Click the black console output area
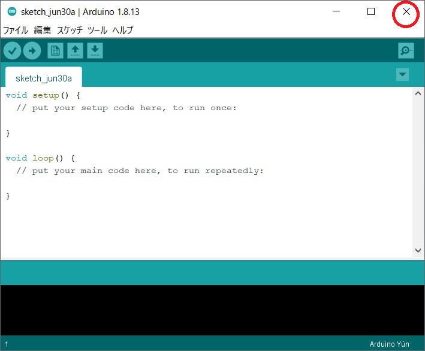The width and height of the screenshot is (425, 351). click(x=212, y=310)
